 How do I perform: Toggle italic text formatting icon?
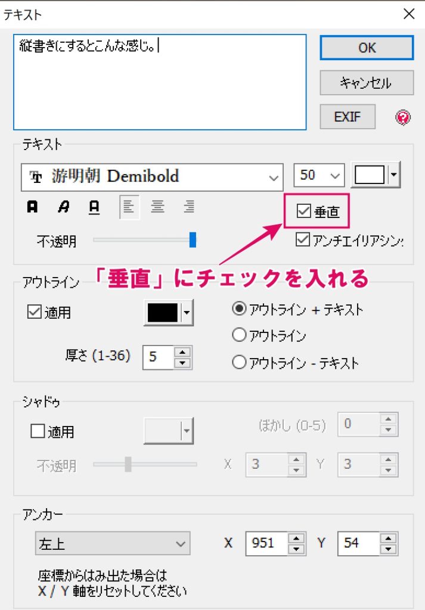63,207
